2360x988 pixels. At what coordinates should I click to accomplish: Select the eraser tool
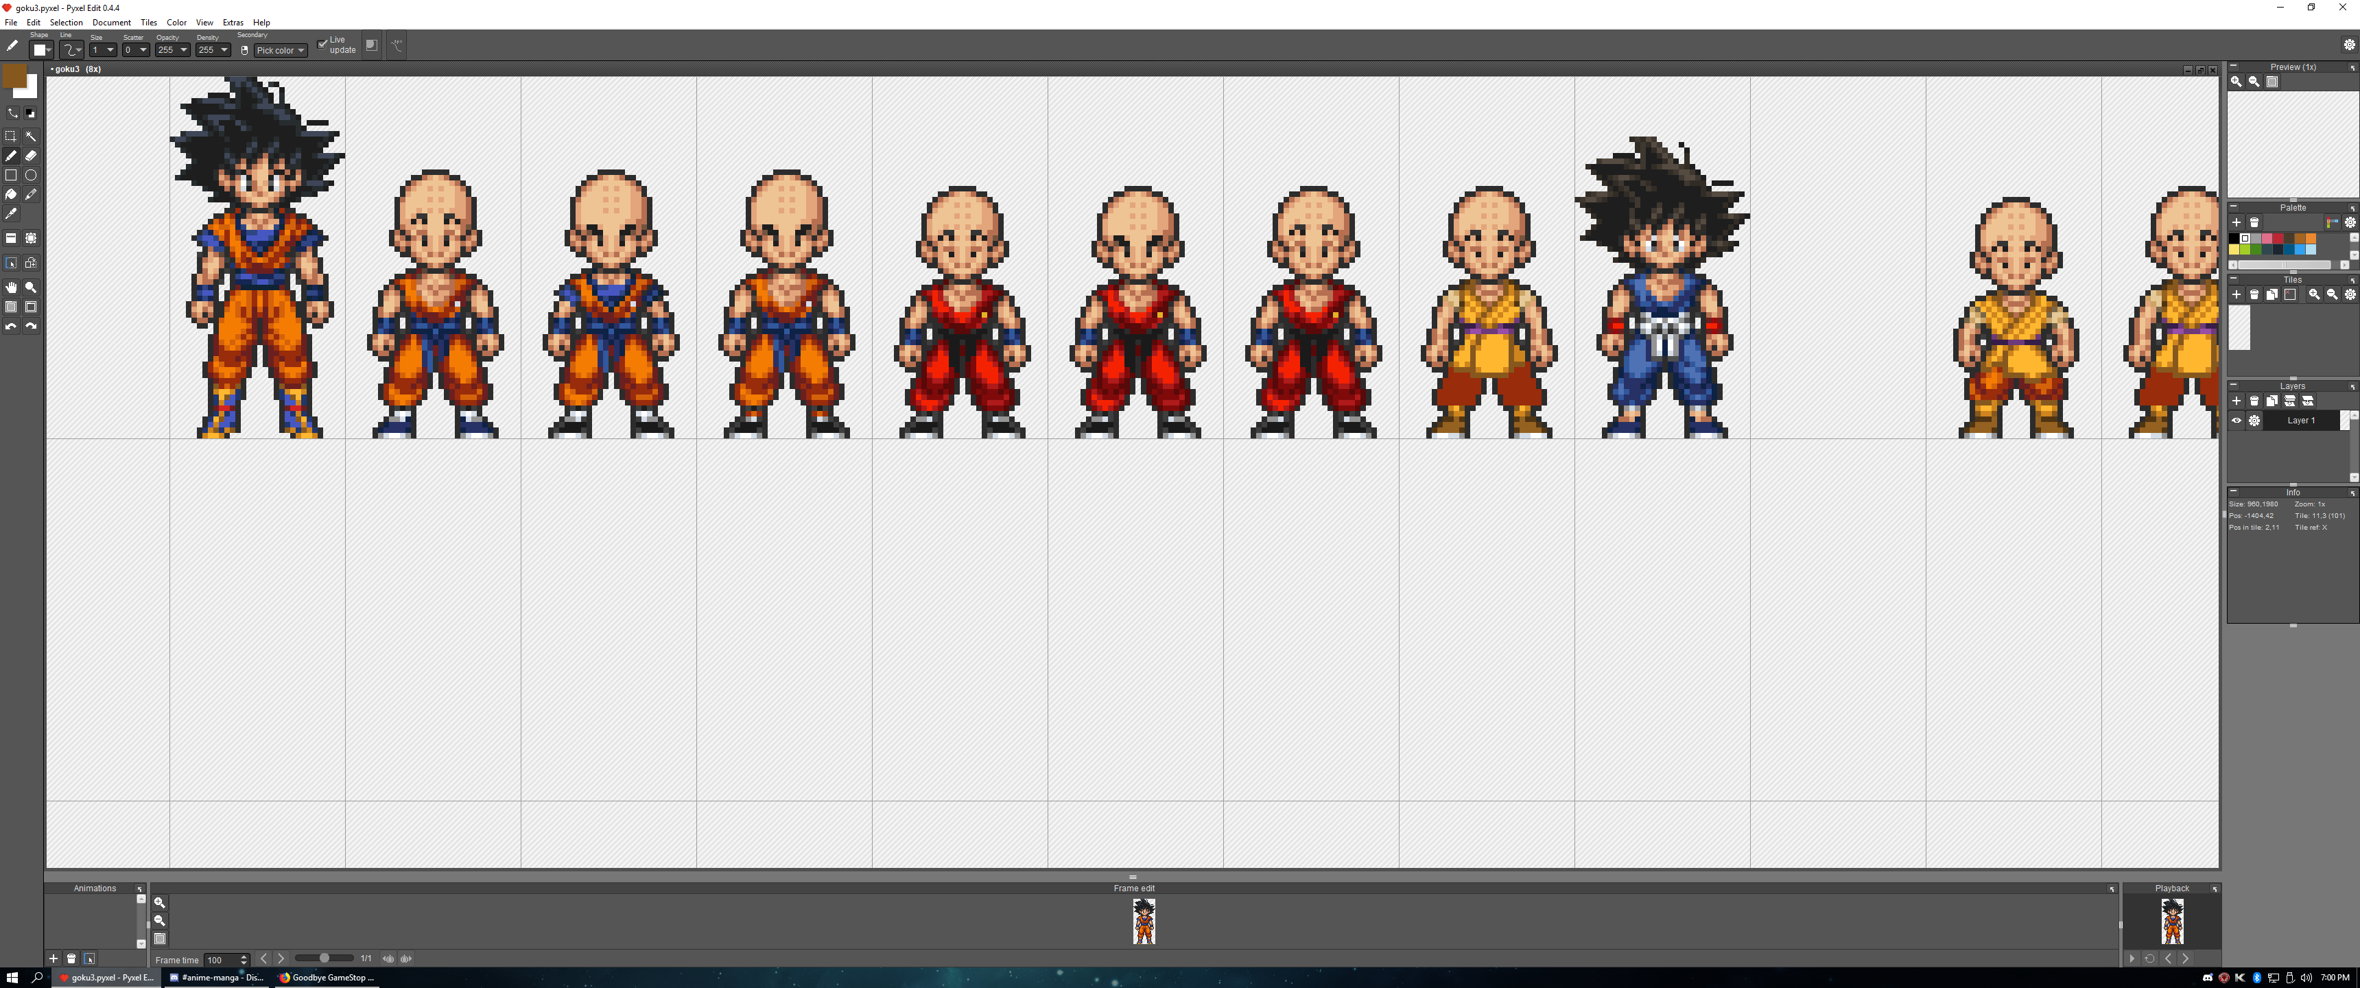click(x=31, y=156)
